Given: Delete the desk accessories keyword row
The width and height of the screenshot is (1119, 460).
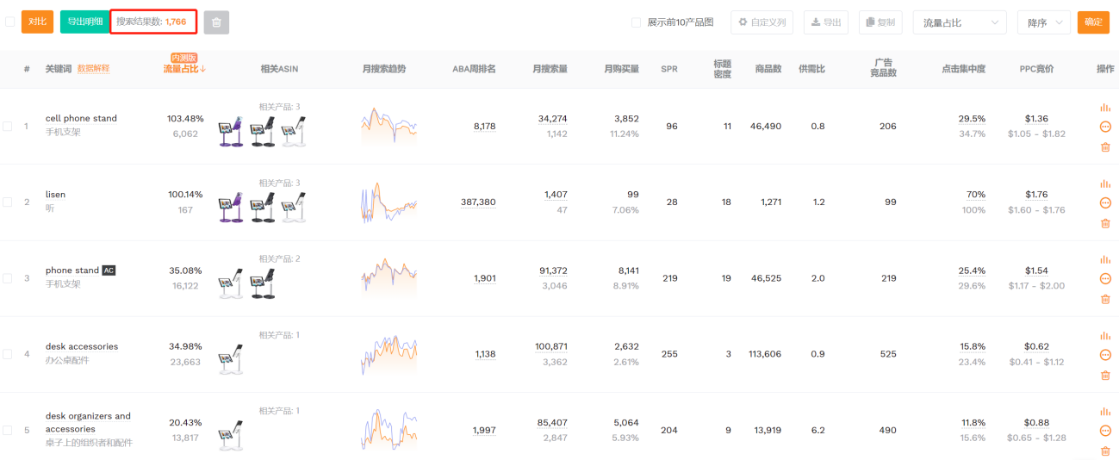Looking at the screenshot, I should click(x=1105, y=376).
